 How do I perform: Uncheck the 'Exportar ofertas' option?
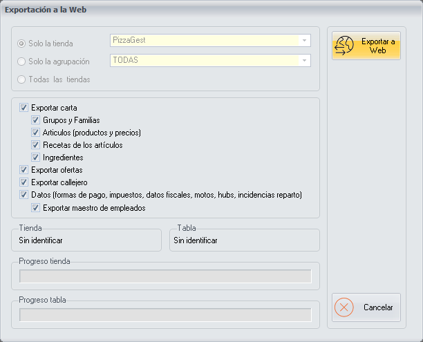tap(24, 170)
